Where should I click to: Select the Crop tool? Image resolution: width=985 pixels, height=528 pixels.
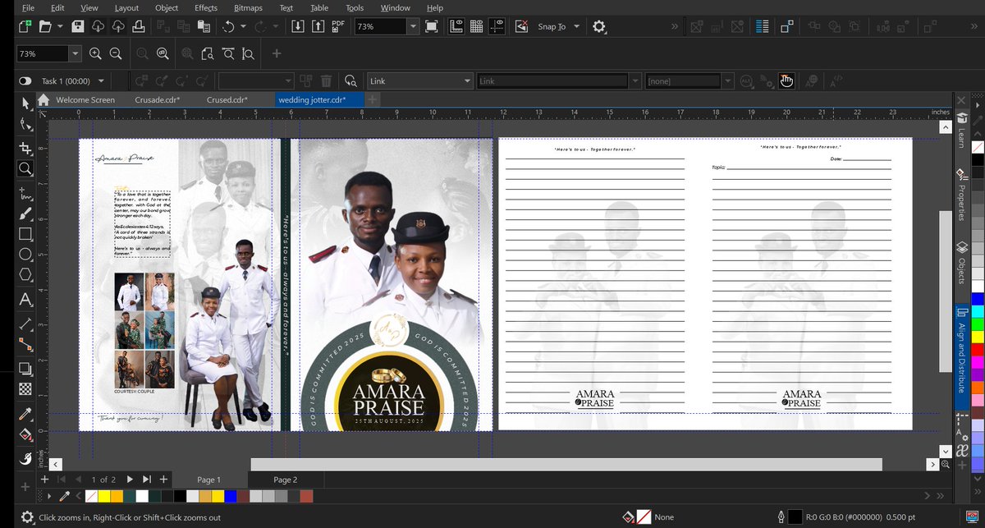click(25, 148)
